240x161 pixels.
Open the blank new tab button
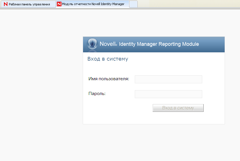click(x=133, y=4)
